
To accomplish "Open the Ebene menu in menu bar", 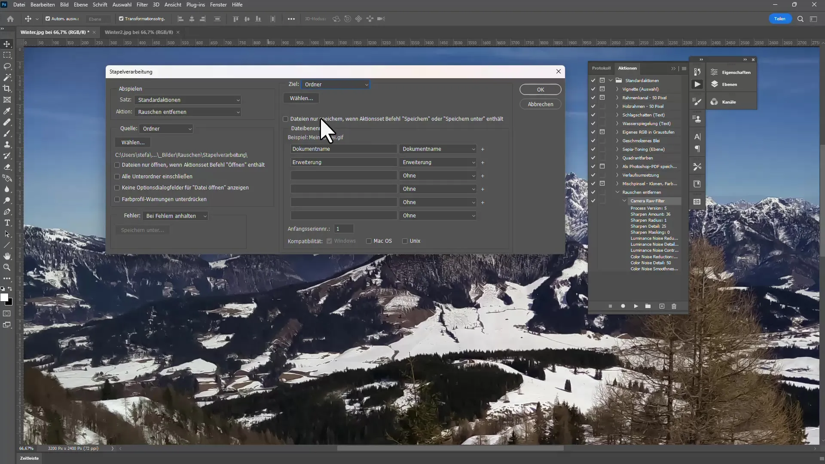I will coord(80,5).
